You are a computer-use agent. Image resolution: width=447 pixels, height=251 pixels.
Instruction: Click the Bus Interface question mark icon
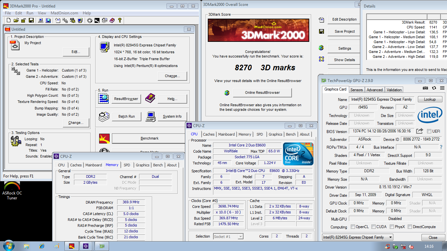(441, 147)
